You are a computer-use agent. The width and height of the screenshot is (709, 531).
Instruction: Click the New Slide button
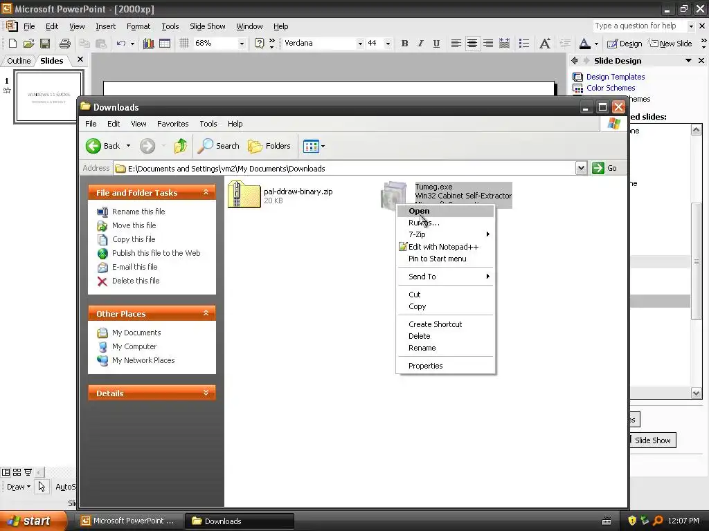click(x=670, y=44)
